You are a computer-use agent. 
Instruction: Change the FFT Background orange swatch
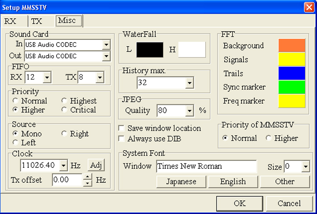pos(292,45)
